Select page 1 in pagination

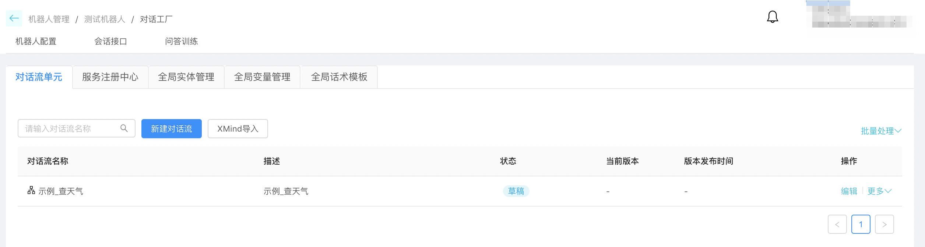point(861,224)
